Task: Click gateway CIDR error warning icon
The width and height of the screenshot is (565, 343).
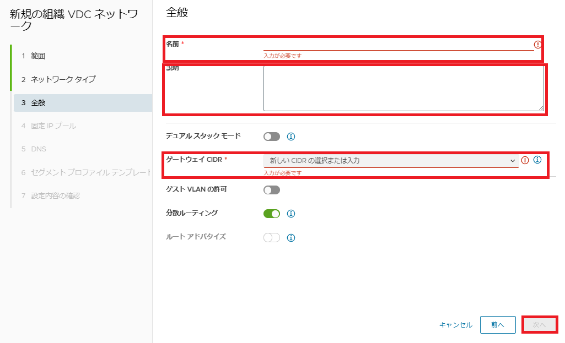Action: coord(525,160)
